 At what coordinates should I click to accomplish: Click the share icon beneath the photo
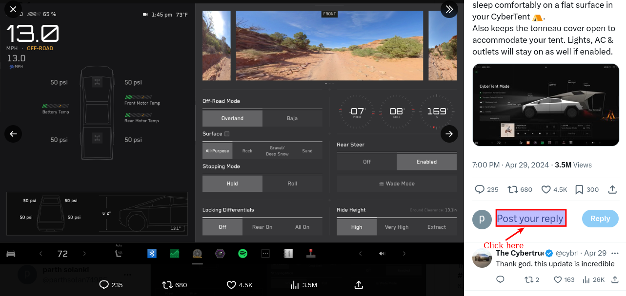[x=359, y=285]
